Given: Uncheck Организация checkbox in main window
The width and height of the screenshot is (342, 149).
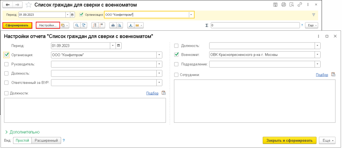Looking at the screenshot, I should tap(81, 15).
